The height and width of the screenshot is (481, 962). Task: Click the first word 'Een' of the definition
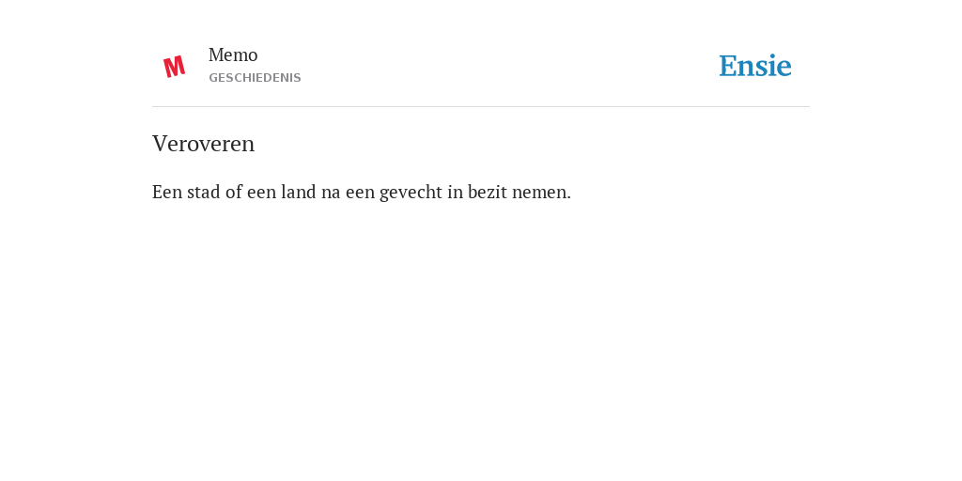pyautogui.click(x=167, y=192)
